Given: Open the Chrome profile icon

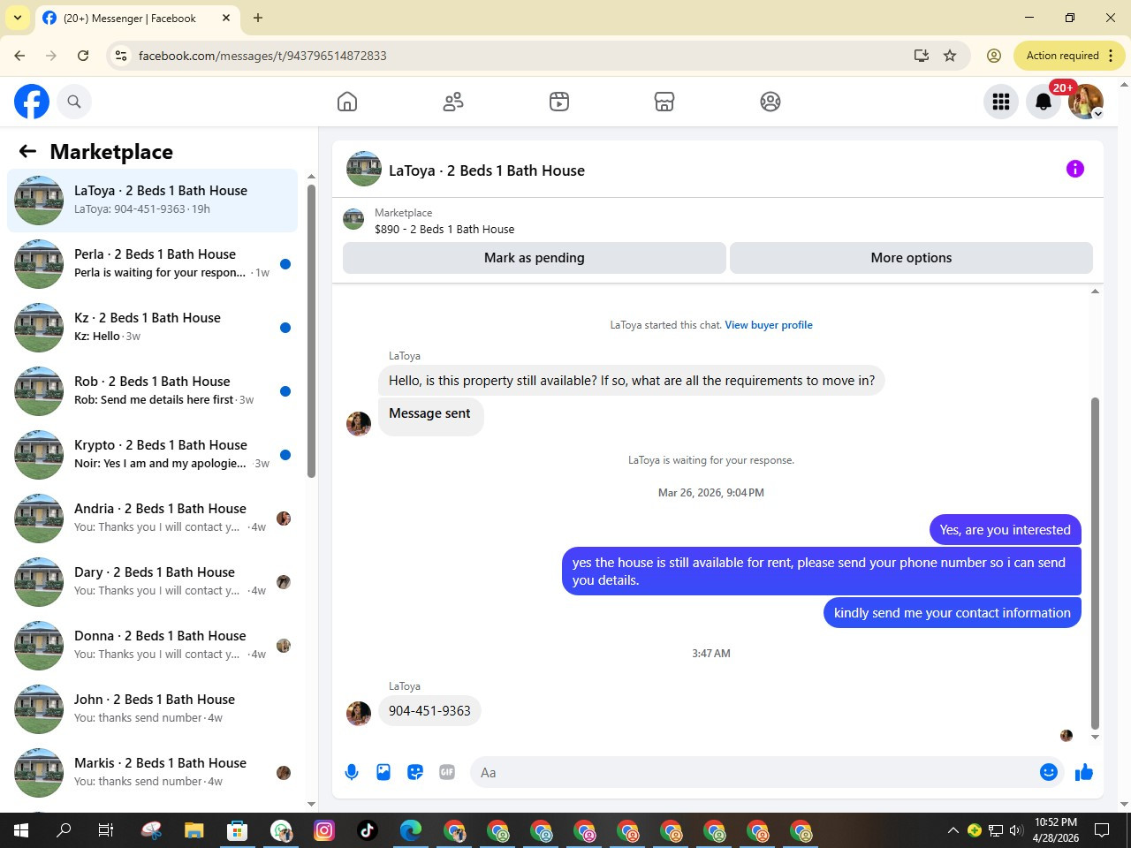Looking at the screenshot, I should click(x=994, y=56).
